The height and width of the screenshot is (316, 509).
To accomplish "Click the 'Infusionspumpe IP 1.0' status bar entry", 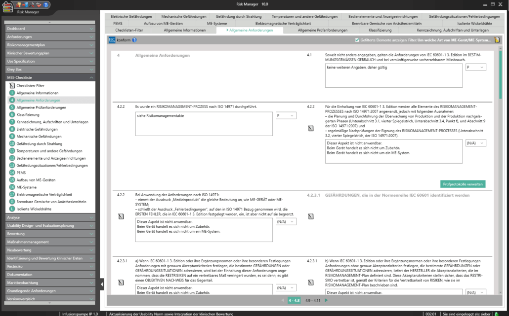I will (80, 314).
